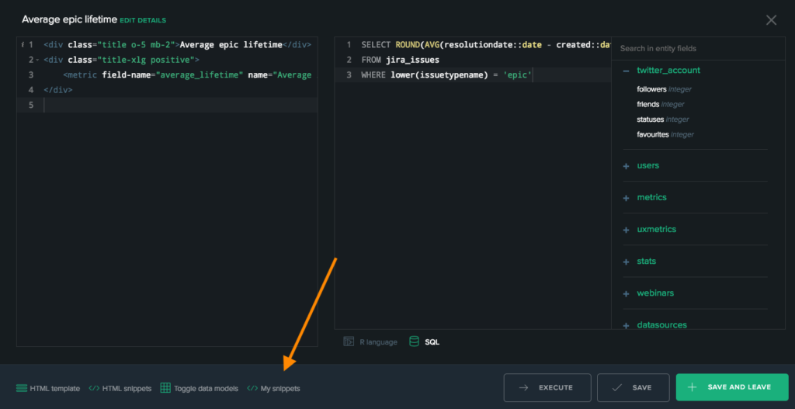Click the HTML snippets code icon

94,388
